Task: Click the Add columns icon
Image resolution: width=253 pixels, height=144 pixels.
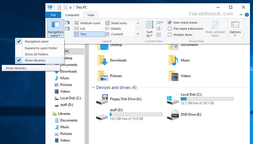Action: pyautogui.click(x=160, y=29)
